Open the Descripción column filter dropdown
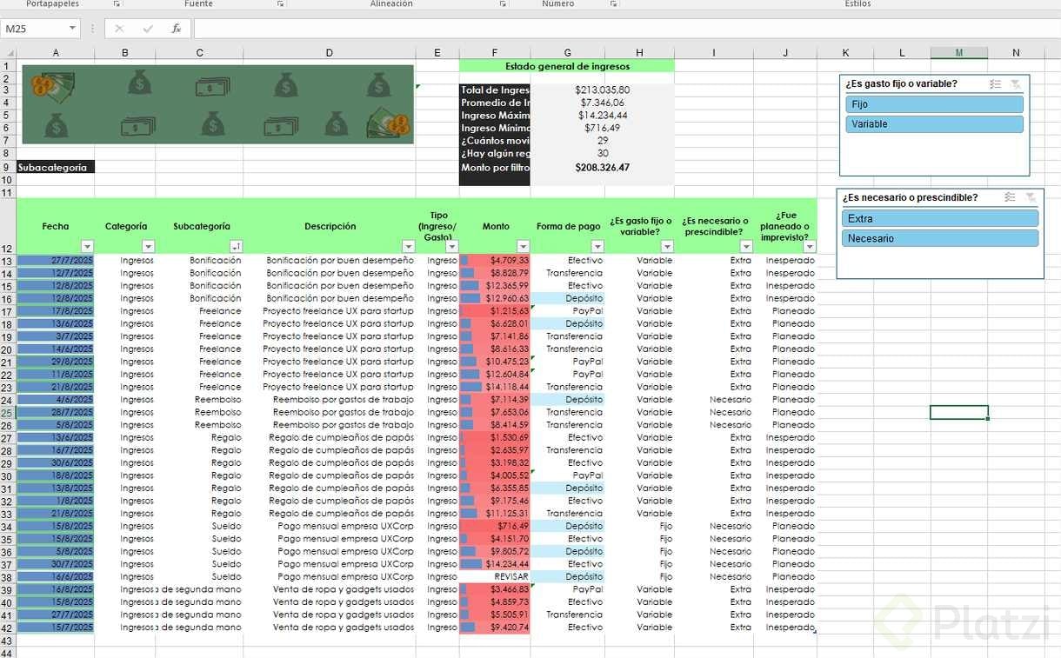The height and width of the screenshot is (658, 1061). [x=408, y=247]
